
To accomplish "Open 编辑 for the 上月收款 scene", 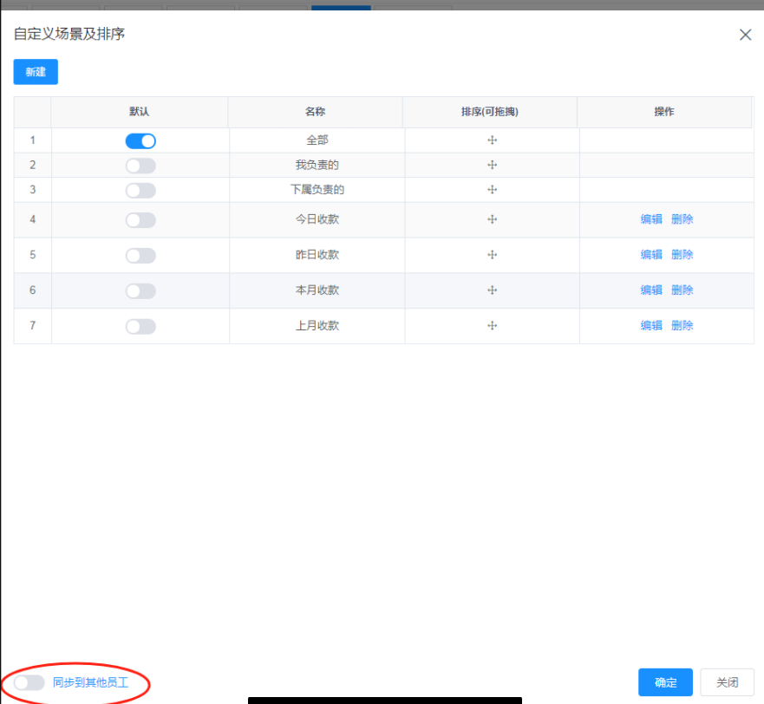I will [651, 325].
